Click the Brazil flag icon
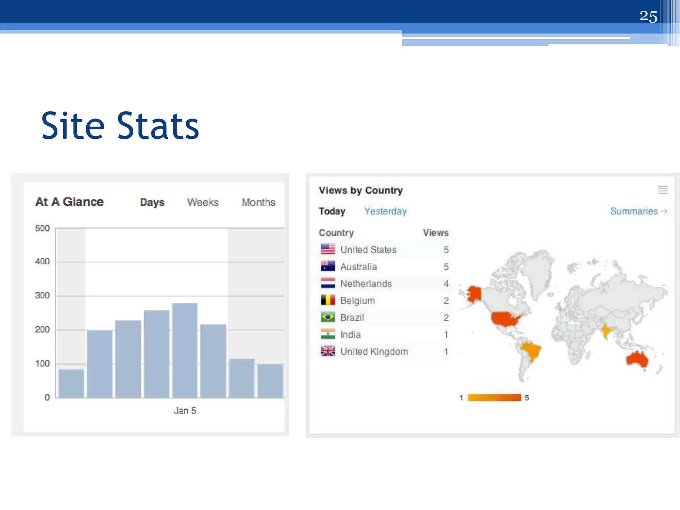The height and width of the screenshot is (510, 680). (x=328, y=317)
